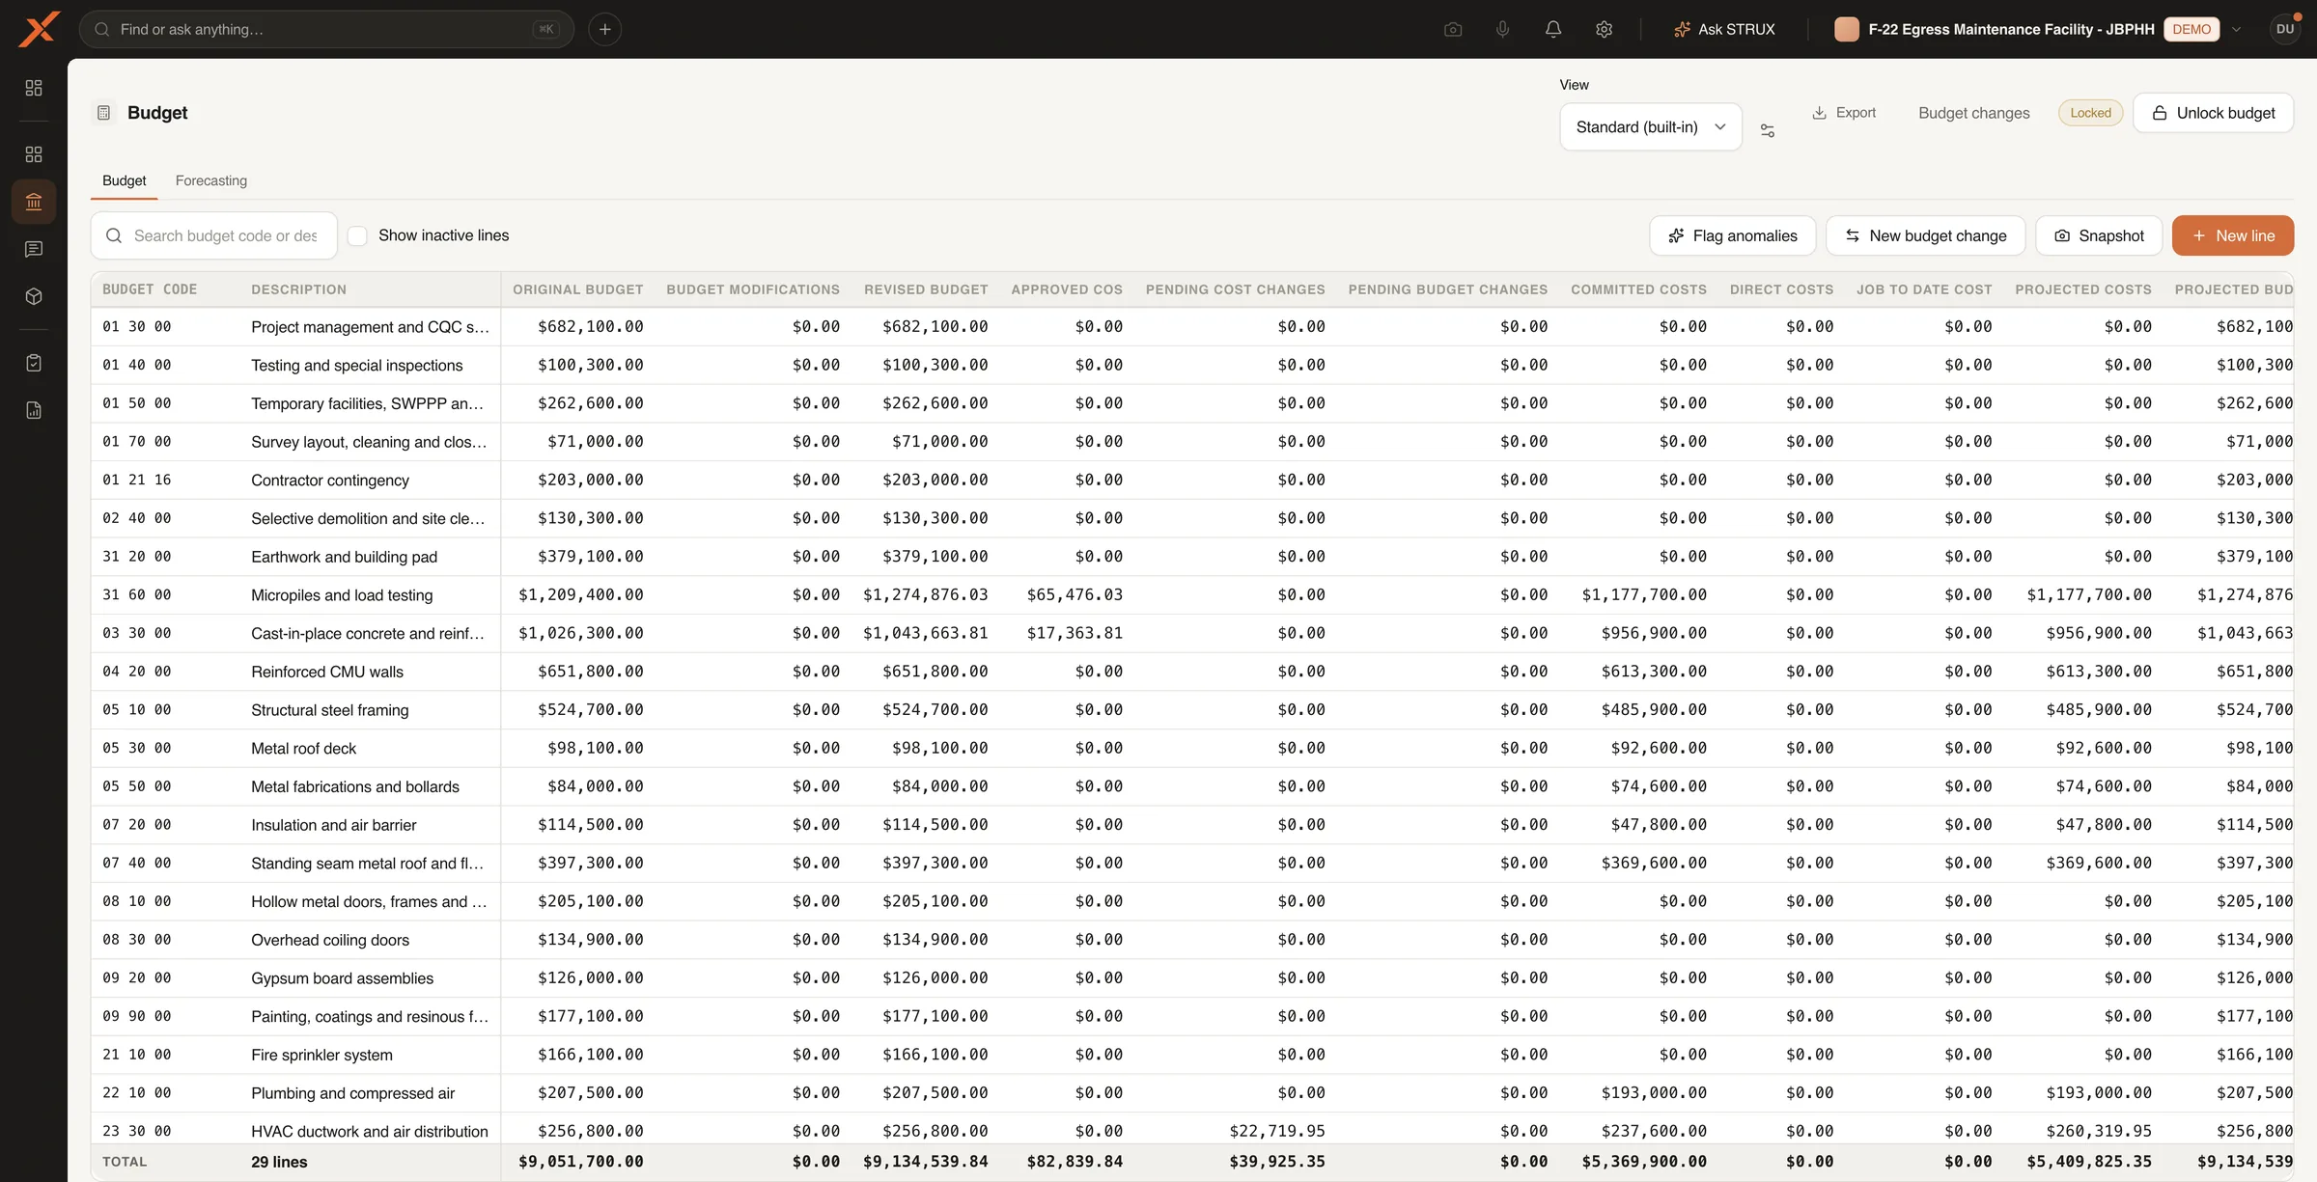Click the Overhead coiling doors description
2317x1182 pixels.
(x=330, y=940)
